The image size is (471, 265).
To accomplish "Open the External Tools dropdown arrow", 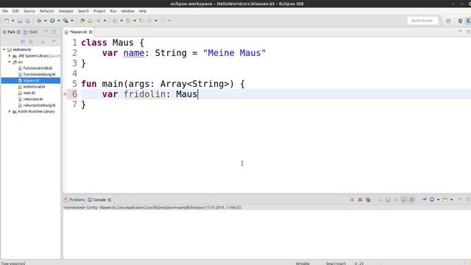I will pos(72,21).
